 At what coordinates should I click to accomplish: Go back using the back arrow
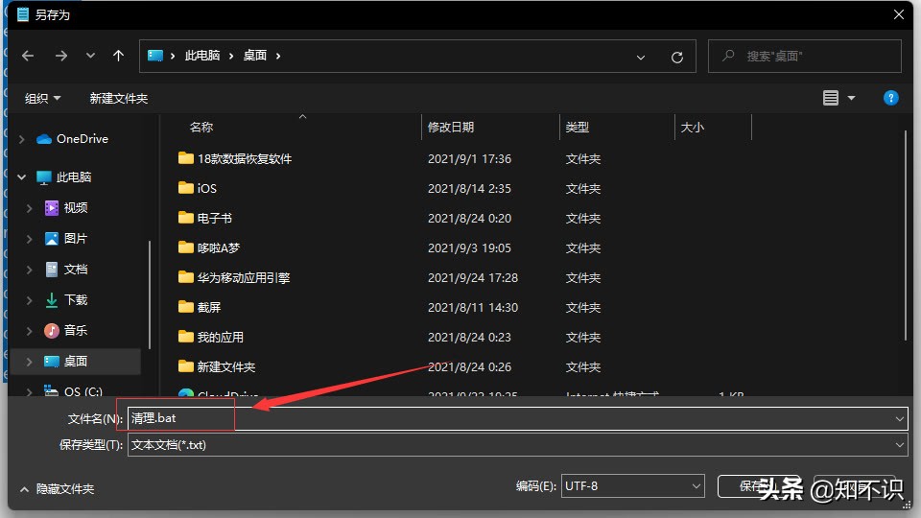point(28,56)
